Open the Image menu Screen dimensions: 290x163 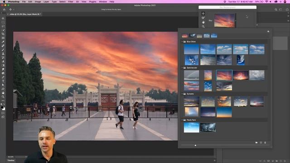pyautogui.click(x=38, y=2)
